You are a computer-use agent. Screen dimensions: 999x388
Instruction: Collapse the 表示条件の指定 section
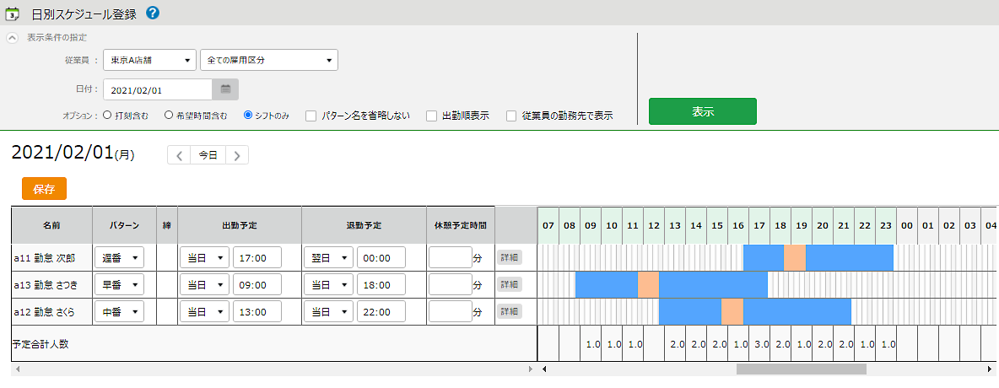pos(12,38)
